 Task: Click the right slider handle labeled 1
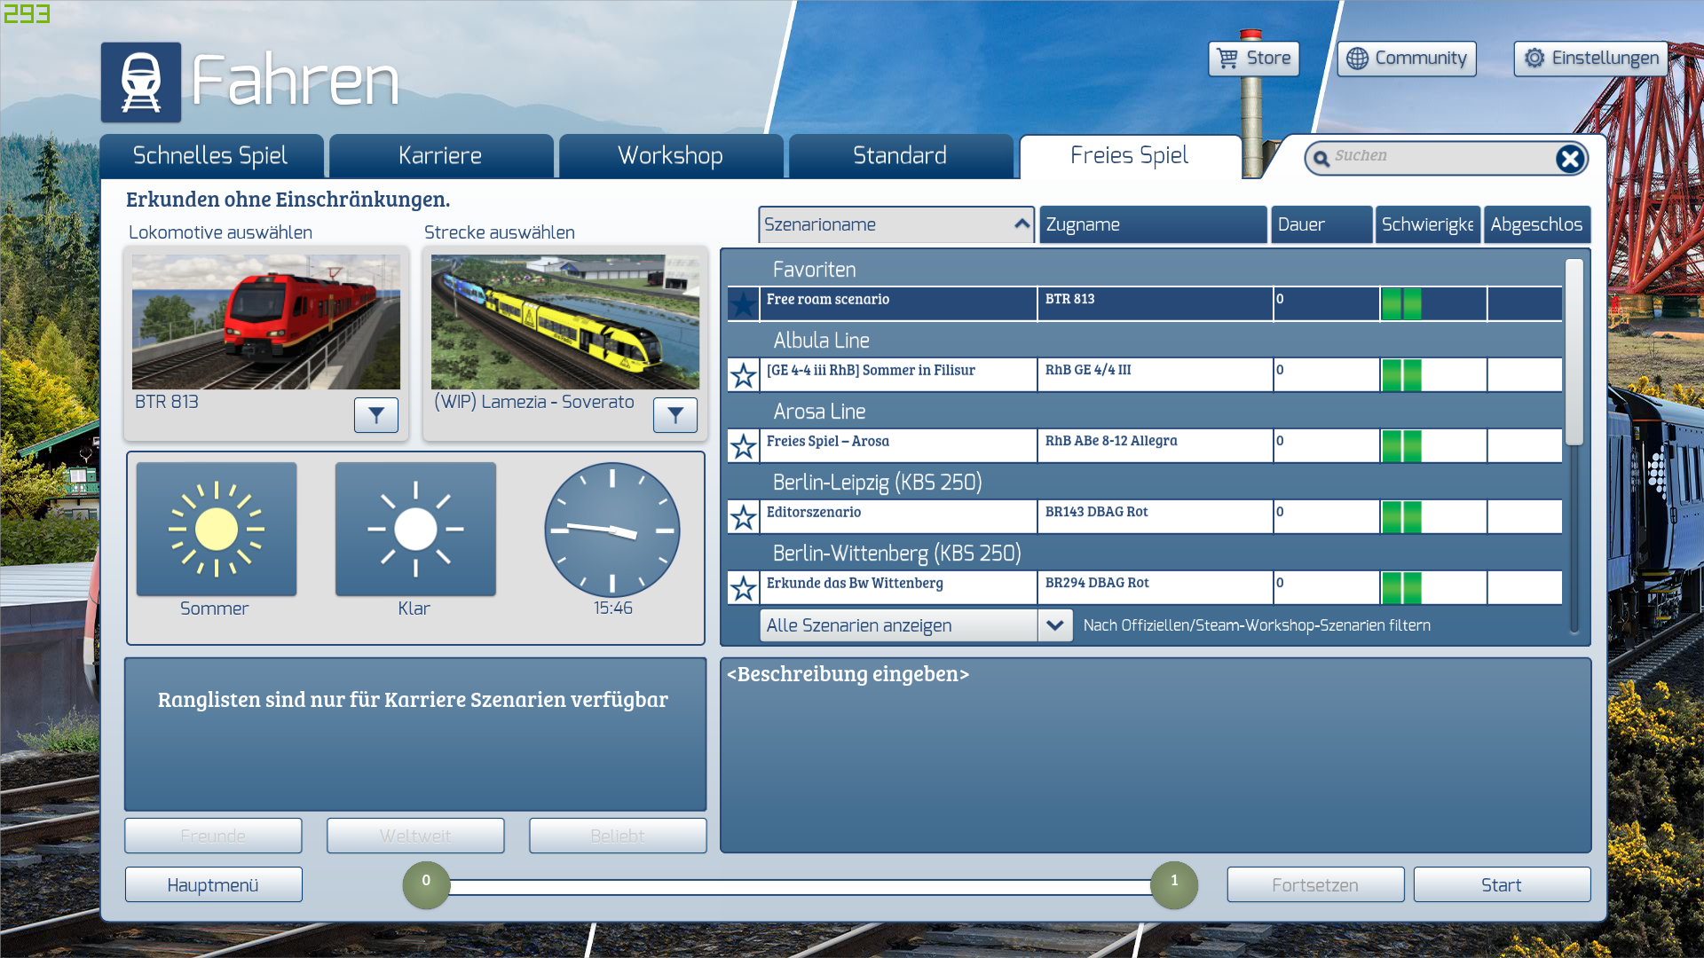[1174, 884]
